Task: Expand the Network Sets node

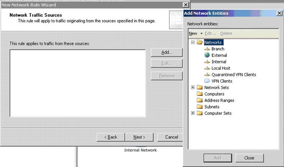Action: click(x=193, y=88)
